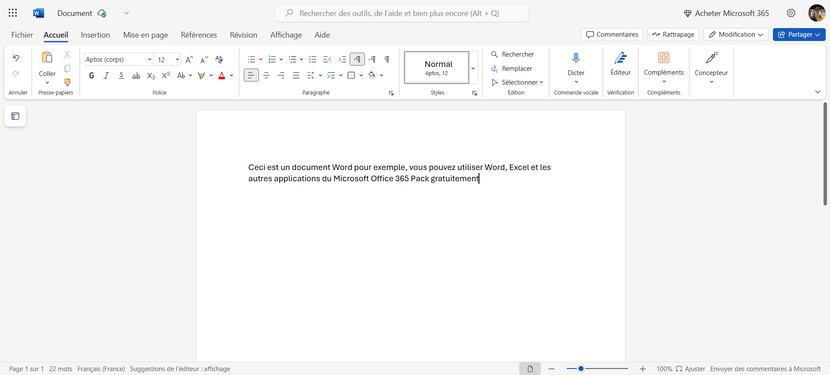
Task: Switch to the Affichage tab
Action: 286,35
